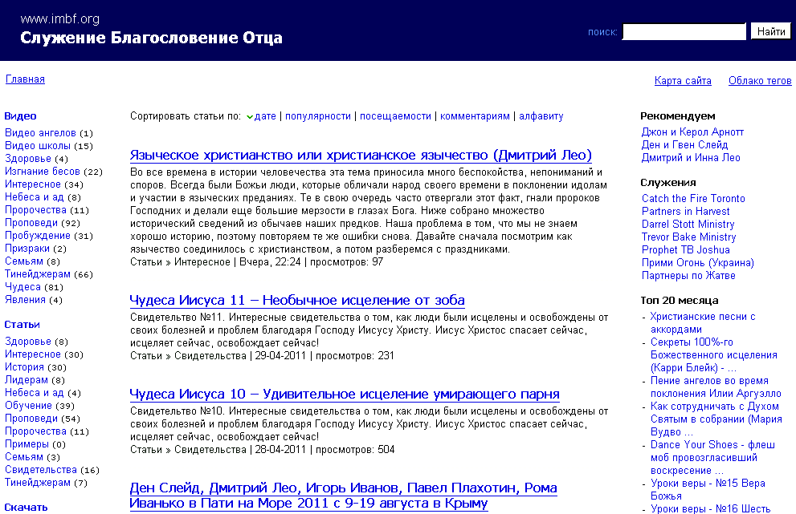Open Партнеры по Жатве link
The height and width of the screenshot is (514, 796).
688,275
